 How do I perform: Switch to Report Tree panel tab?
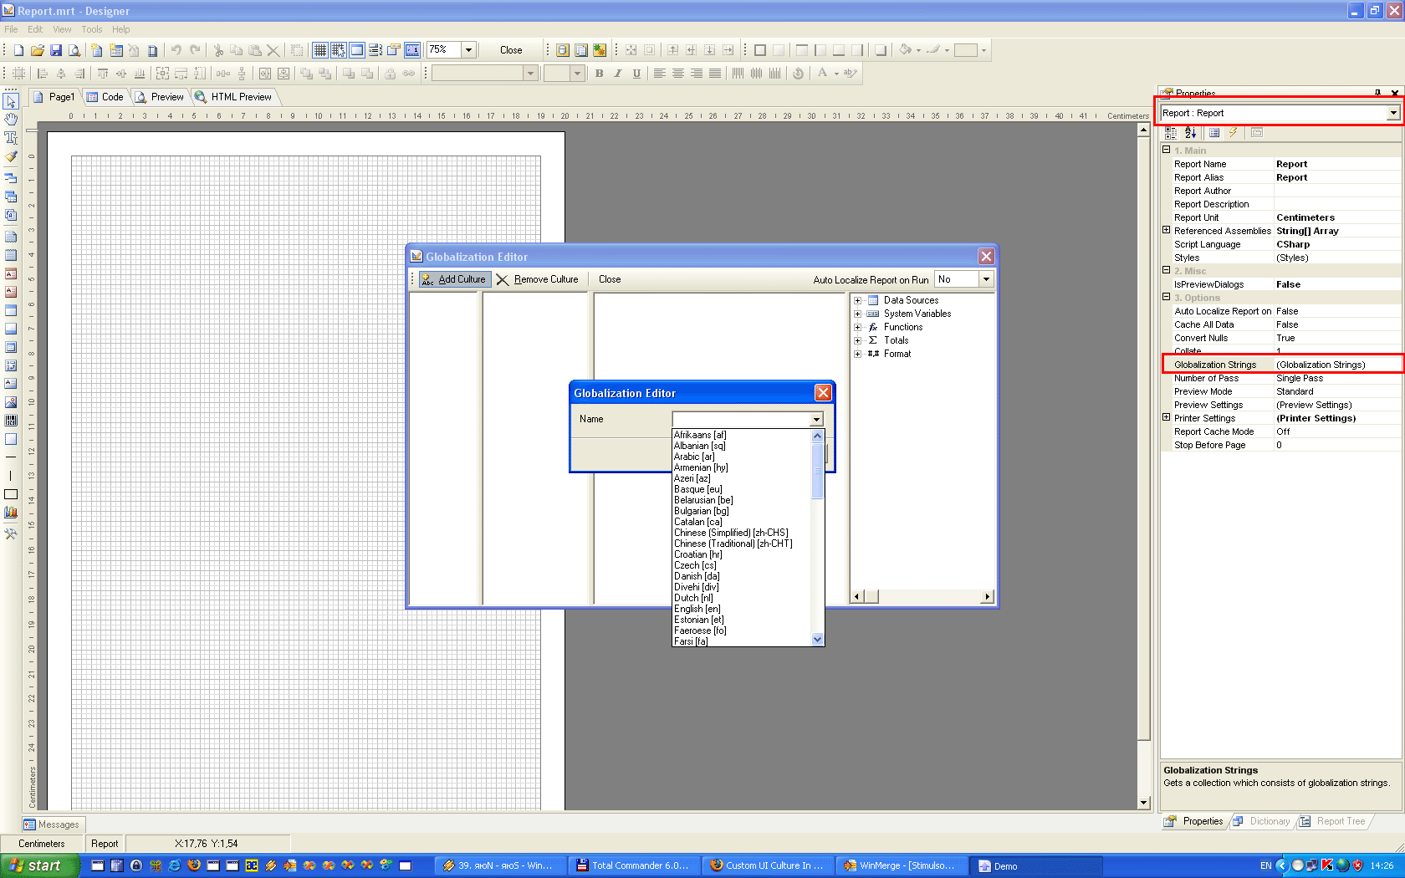click(1332, 821)
